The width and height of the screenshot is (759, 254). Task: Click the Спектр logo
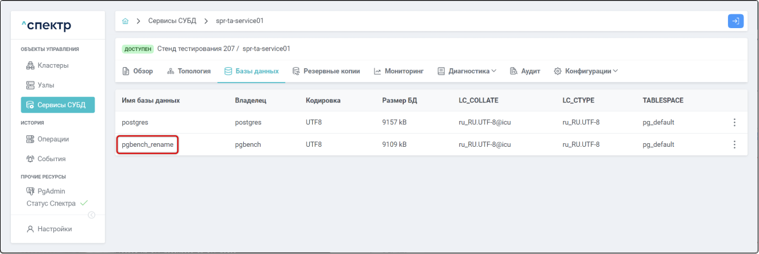tap(46, 25)
